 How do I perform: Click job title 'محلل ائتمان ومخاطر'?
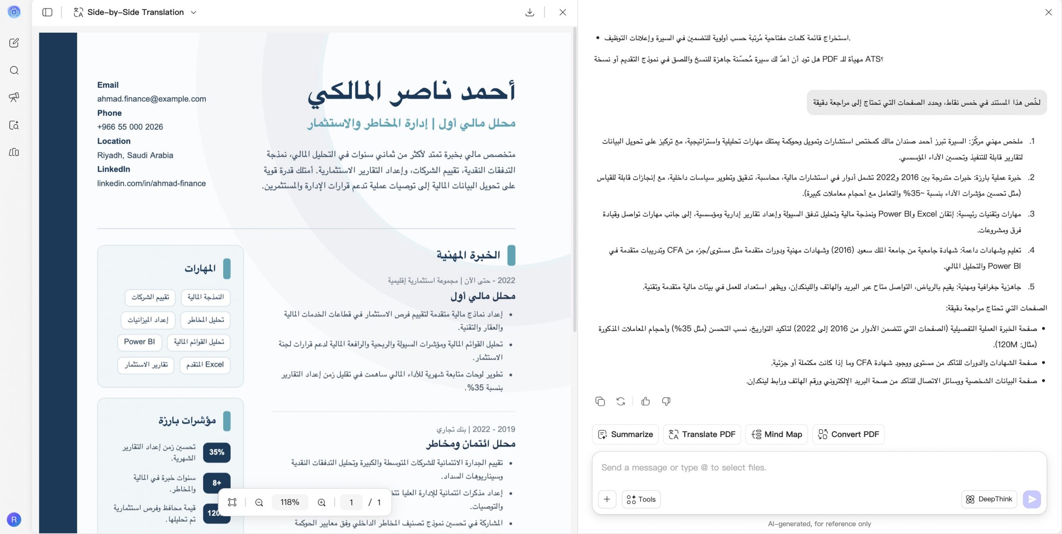[x=470, y=444]
